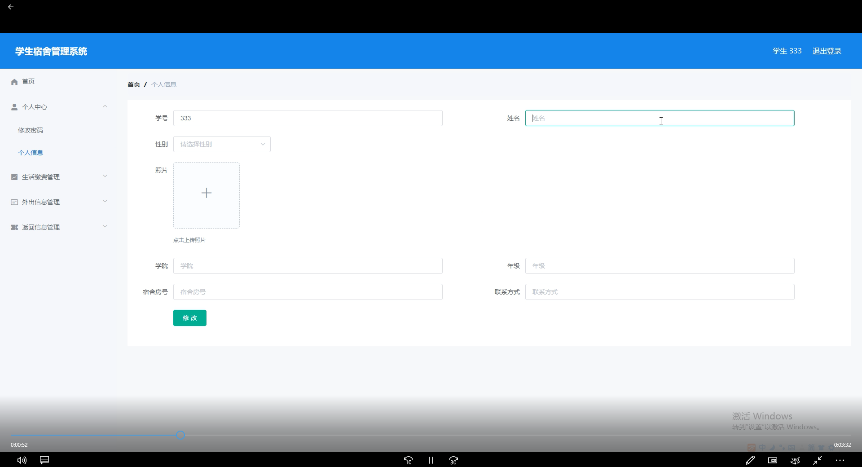The width and height of the screenshot is (862, 467).
Task: Collapse the 个人中心 menu chevron
Action: pos(105,106)
